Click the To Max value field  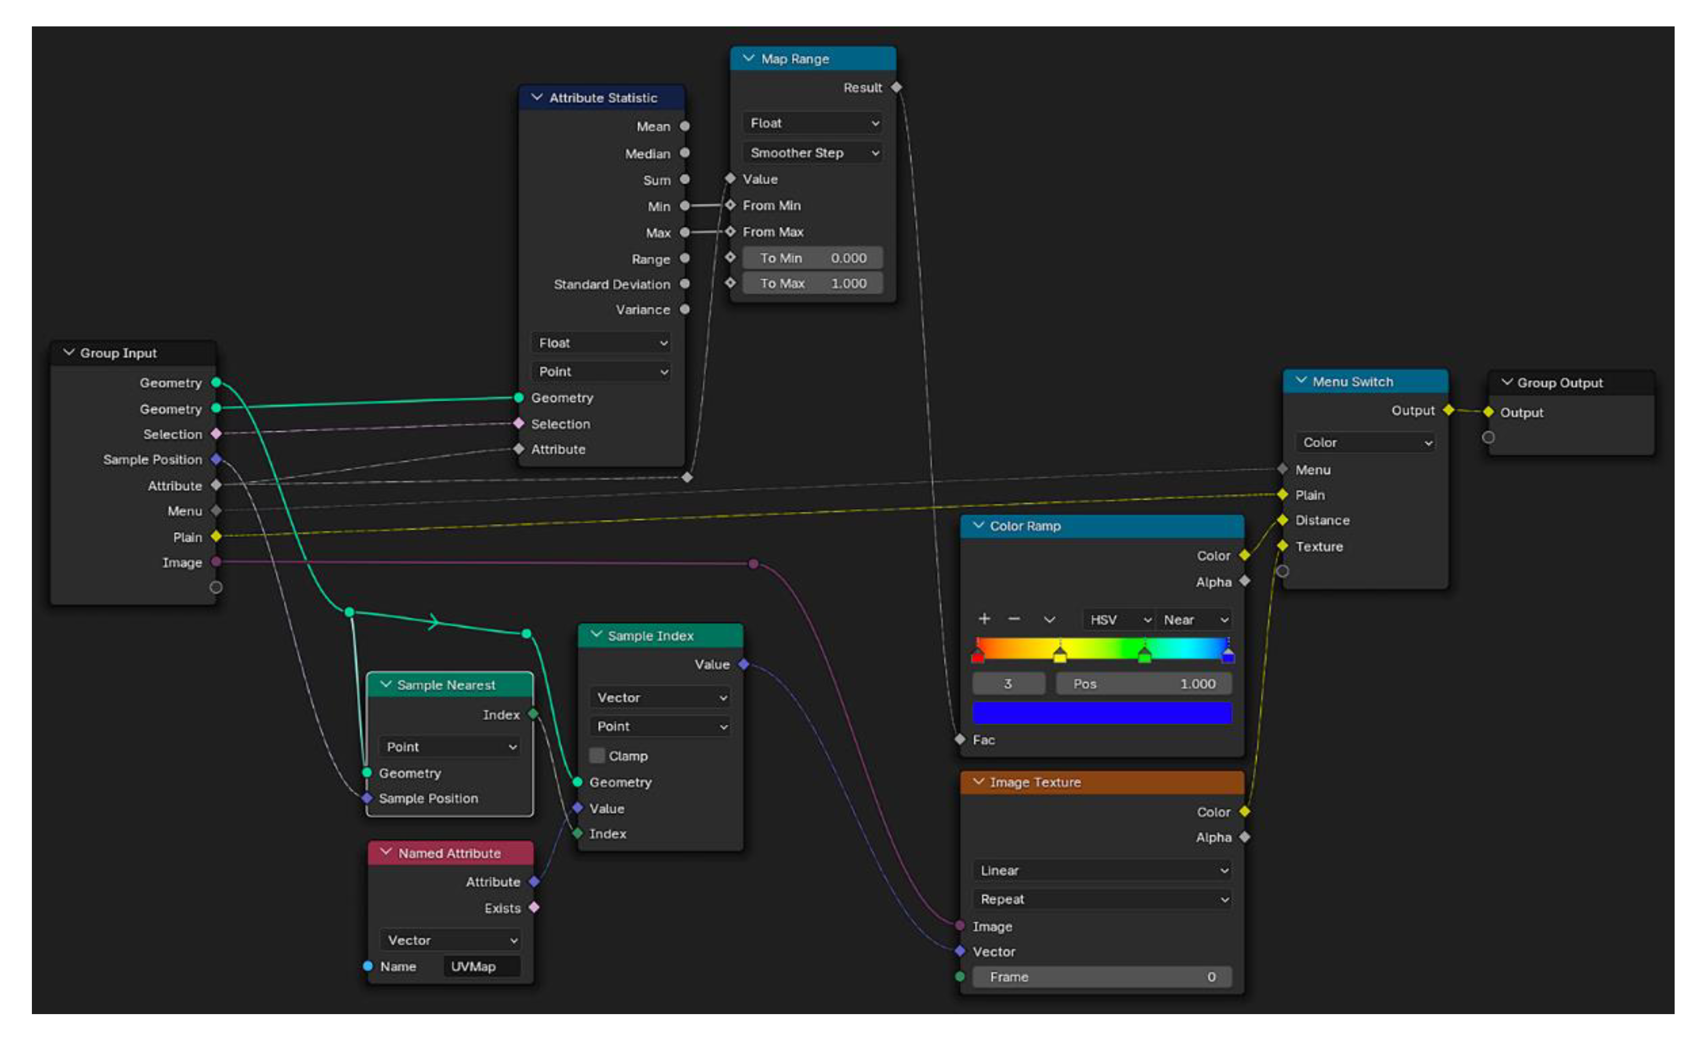coord(813,283)
